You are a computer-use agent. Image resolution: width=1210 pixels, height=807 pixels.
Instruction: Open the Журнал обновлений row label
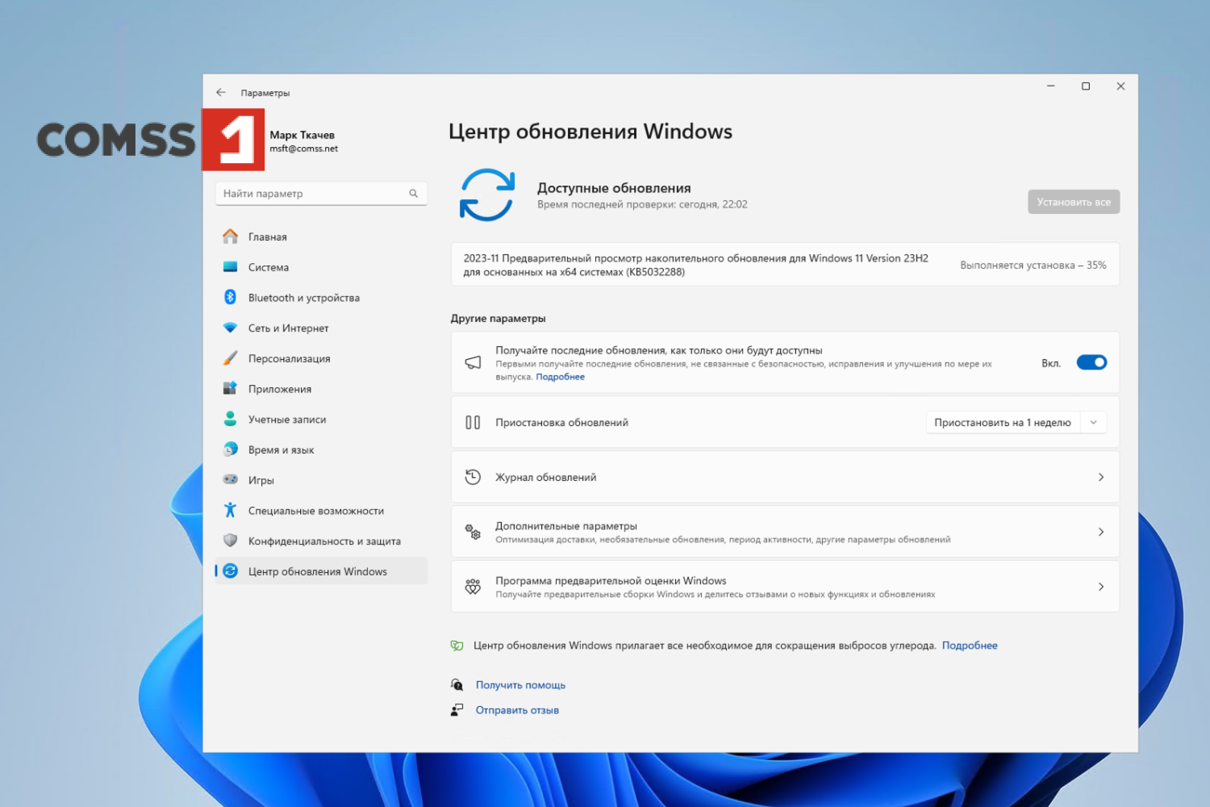pos(545,478)
